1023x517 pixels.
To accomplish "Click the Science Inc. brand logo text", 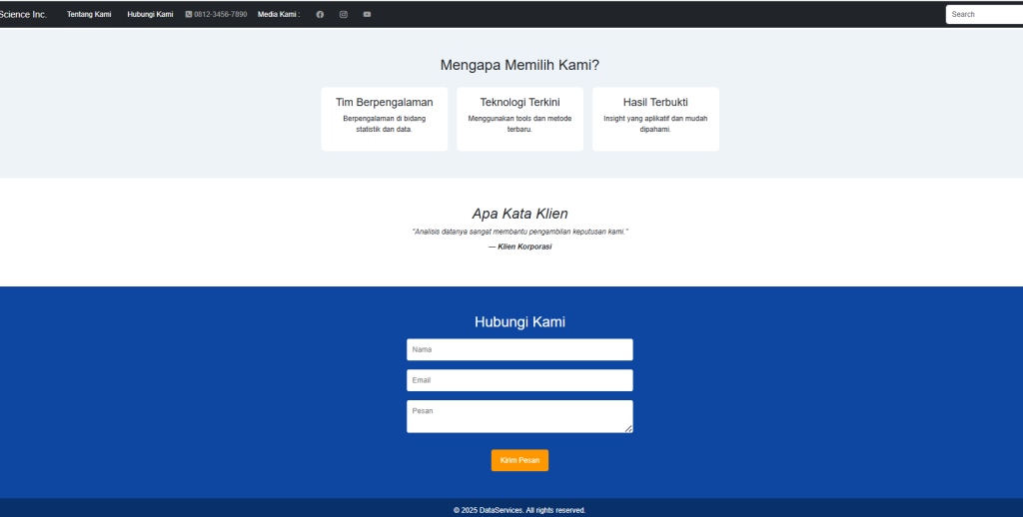I will 23,14.
